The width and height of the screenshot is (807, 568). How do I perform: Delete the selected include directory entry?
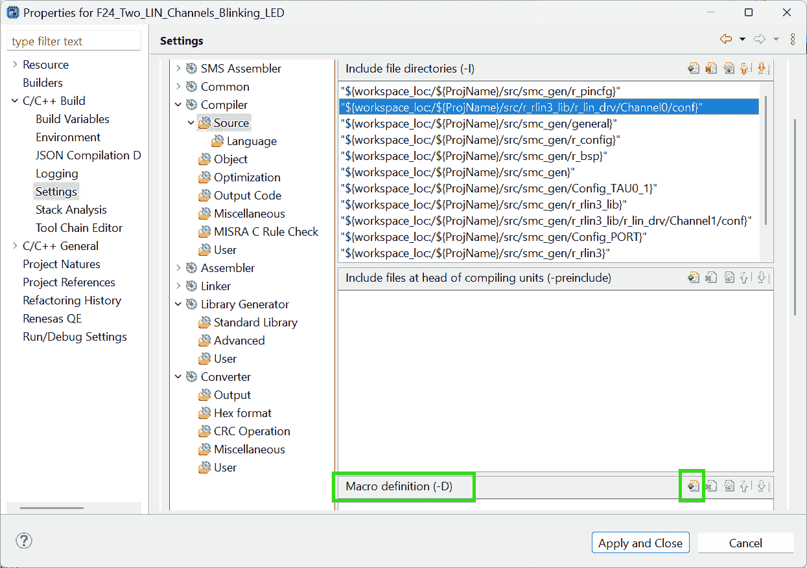[711, 69]
